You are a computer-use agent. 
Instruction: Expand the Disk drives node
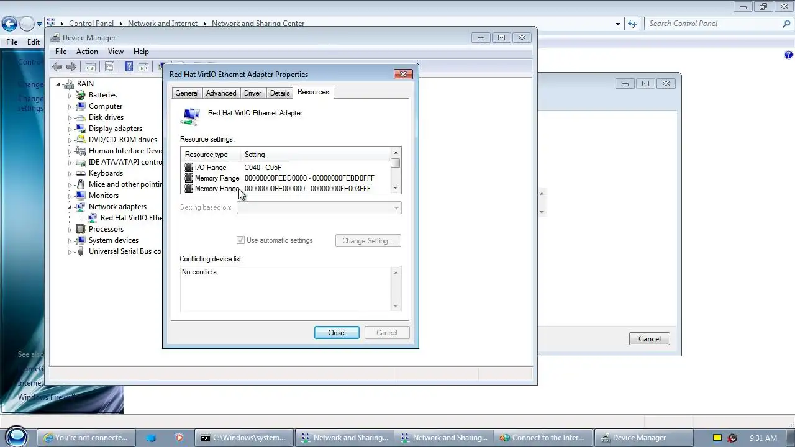coord(70,118)
